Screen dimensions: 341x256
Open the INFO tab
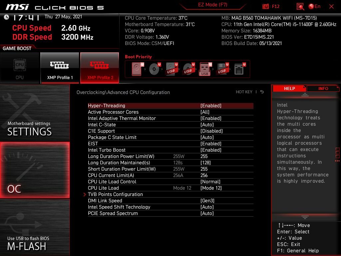click(323, 89)
